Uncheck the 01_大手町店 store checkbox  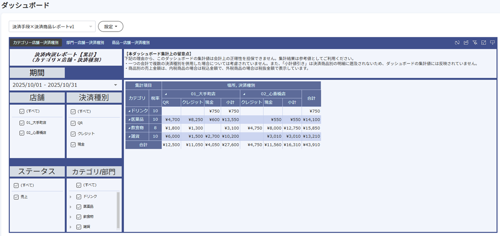click(22, 123)
